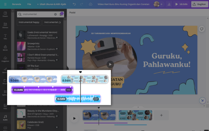Viewport: 209px width, 131px height.
Task: Play the 18.0dtk preview
Action: tap(181, 4)
